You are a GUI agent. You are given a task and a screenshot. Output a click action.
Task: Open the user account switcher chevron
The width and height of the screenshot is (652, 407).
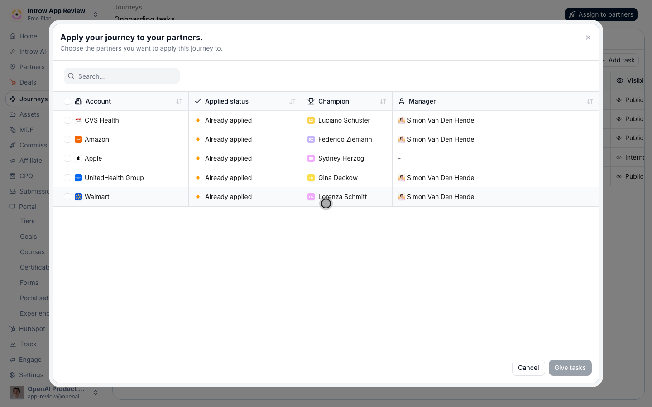click(x=96, y=393)
